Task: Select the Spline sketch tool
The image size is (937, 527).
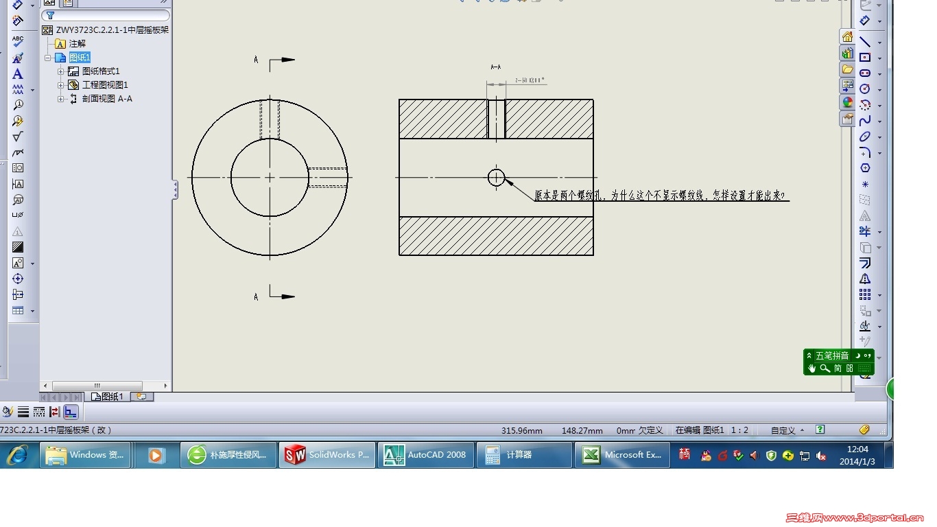Action: [865, 121]
